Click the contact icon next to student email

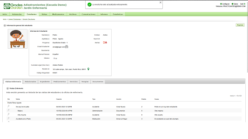[x=67, y=47]
